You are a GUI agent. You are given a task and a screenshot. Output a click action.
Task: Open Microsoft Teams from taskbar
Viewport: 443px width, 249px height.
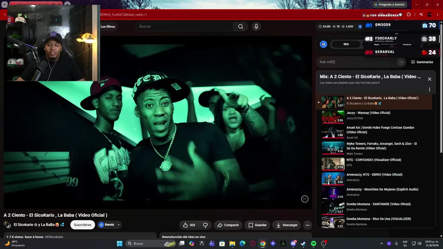(x=212, y=243)
